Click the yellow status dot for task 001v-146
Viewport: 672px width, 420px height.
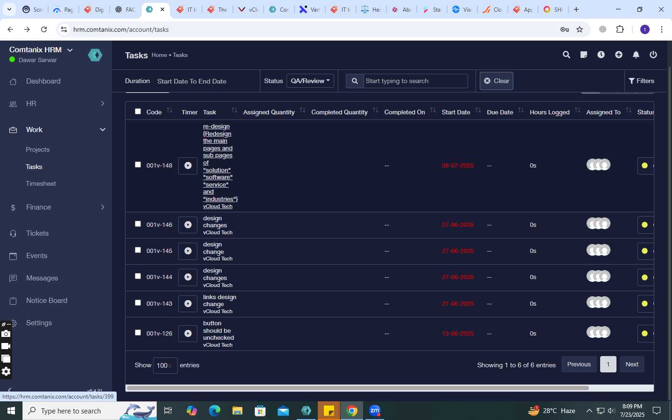[644, 225]
